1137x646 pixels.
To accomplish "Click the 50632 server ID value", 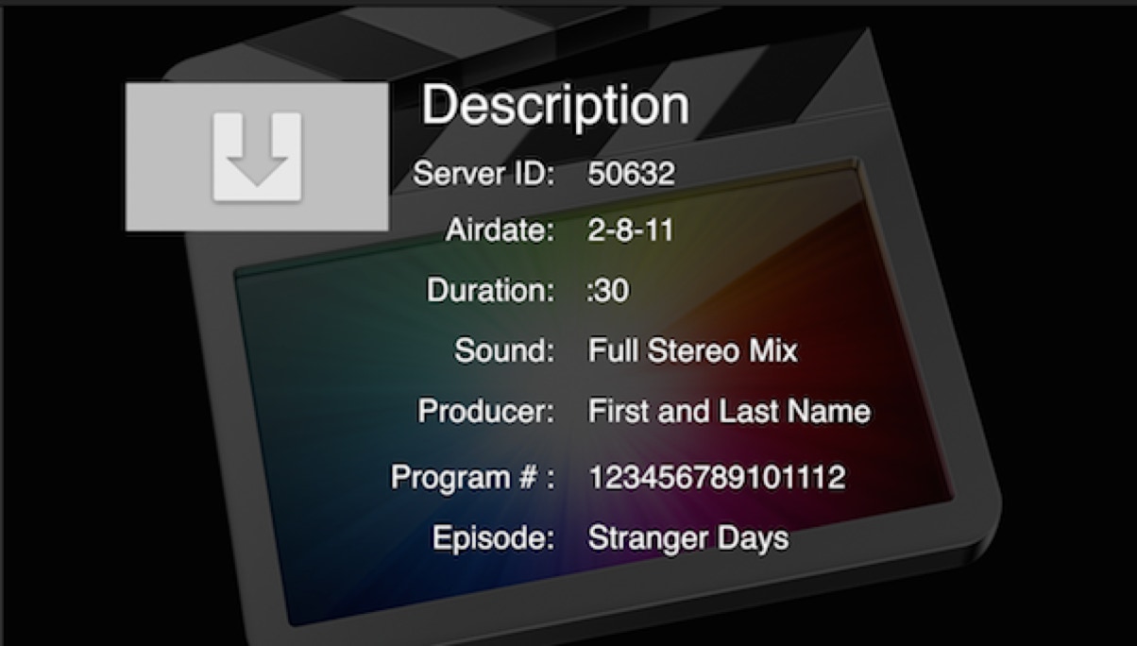I will pos(632,174).
